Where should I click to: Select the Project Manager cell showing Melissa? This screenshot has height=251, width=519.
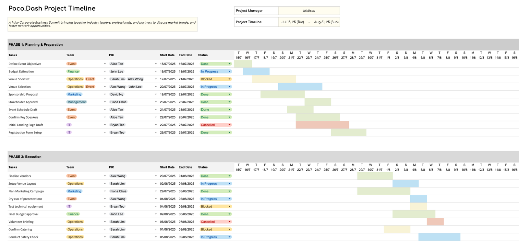pyautogui.click(x=309, y=11)
